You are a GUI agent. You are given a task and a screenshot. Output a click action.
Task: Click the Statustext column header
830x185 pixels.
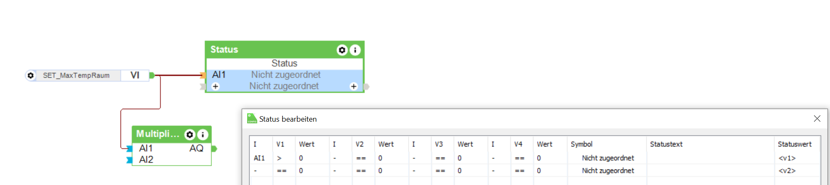[x=666, y=144]
